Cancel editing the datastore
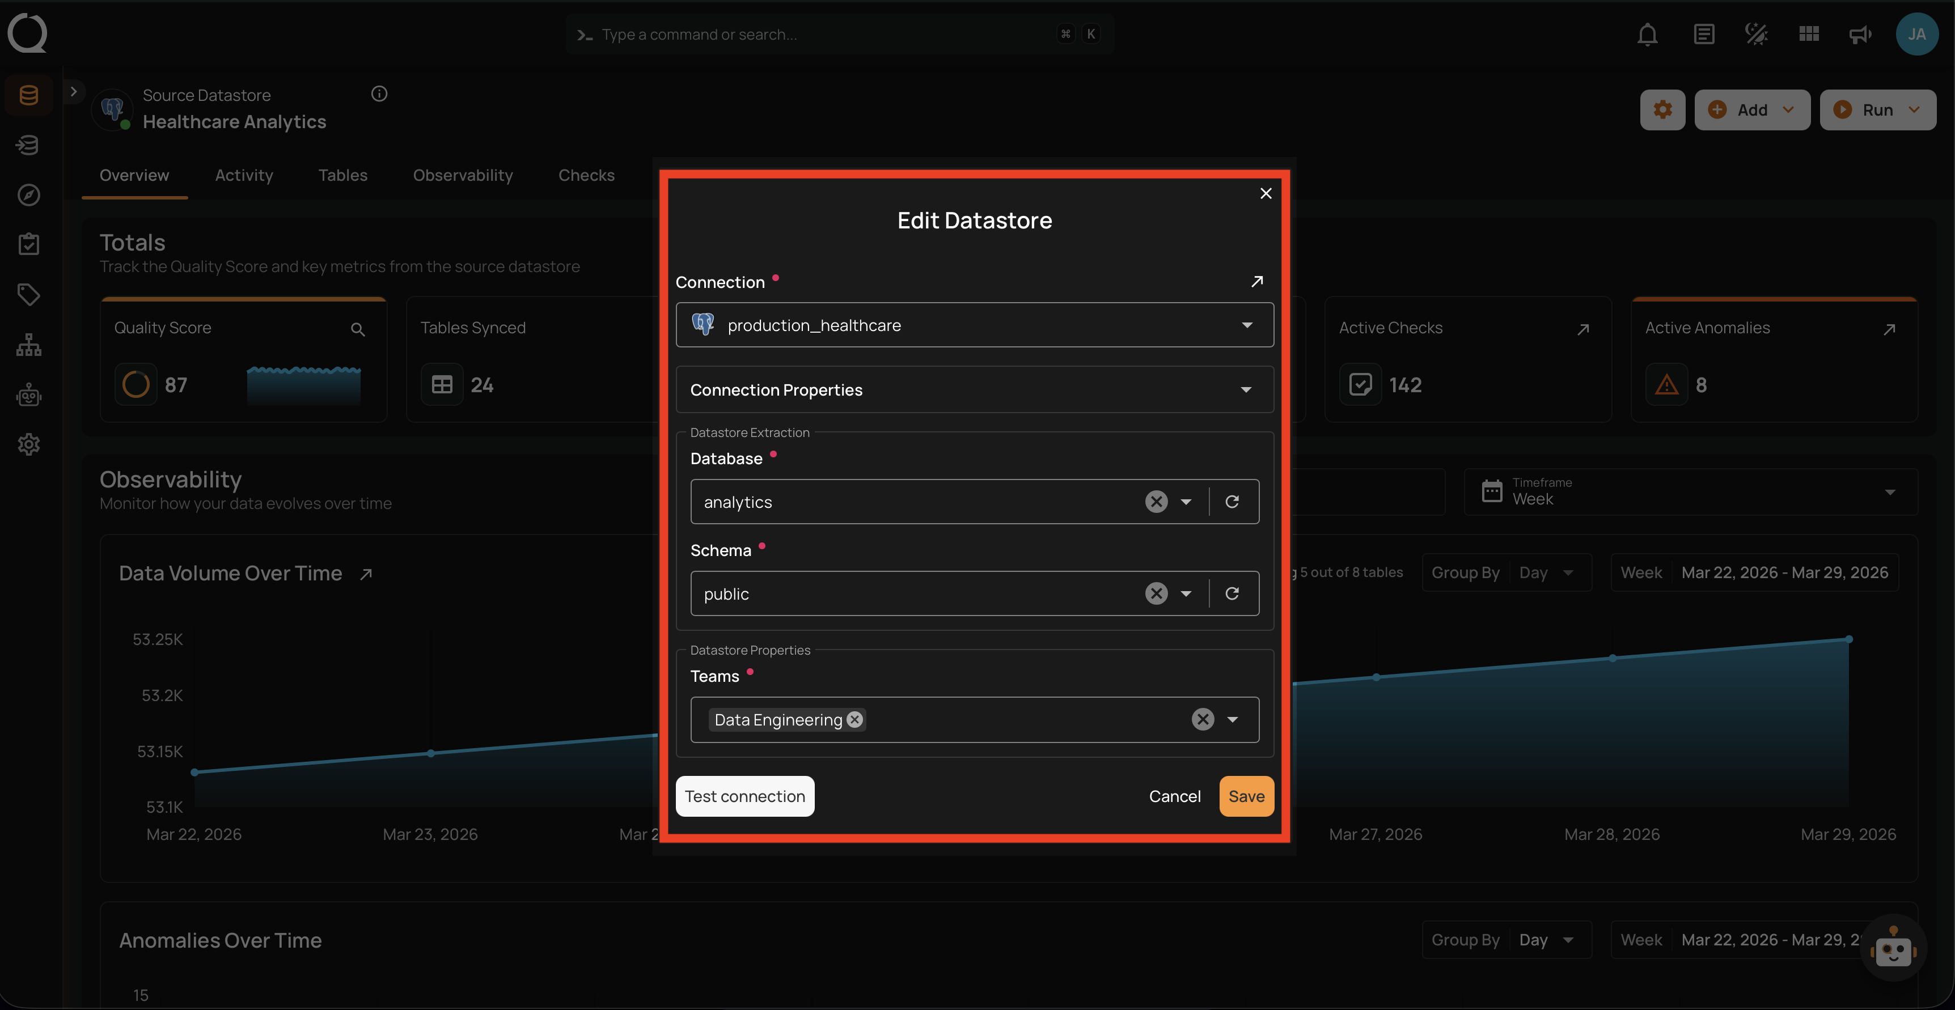Screen dimensions: 1955x1010 tap(1174, 796)
